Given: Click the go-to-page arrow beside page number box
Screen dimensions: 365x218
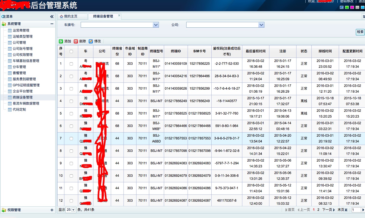Looking at the screenshot, I should coord(363,210).
